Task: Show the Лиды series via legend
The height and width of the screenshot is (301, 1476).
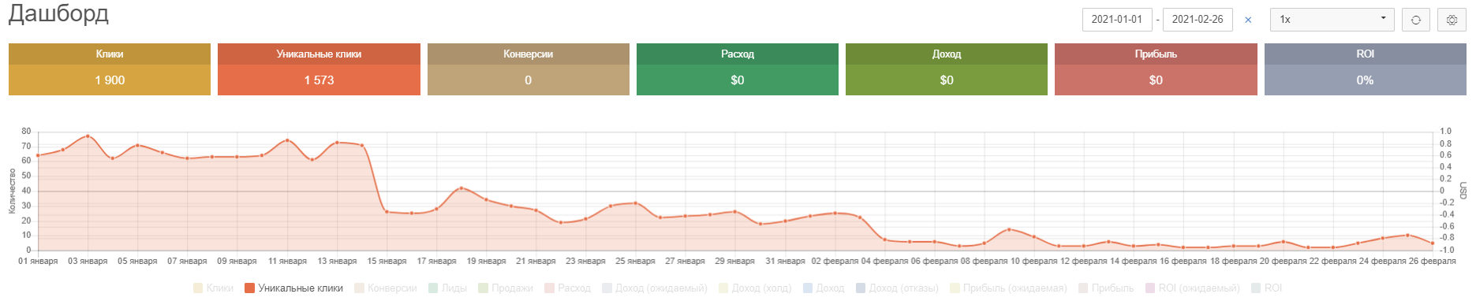Action: (x=447, y=288)
